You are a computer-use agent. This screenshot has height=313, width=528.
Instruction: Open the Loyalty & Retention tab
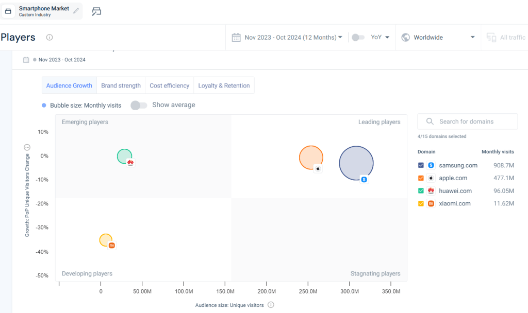click(x=224, y=85)
